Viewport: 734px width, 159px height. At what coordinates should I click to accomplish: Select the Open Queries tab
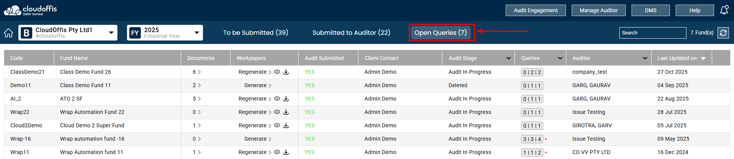pyautogui.click(x=440, y=33)
